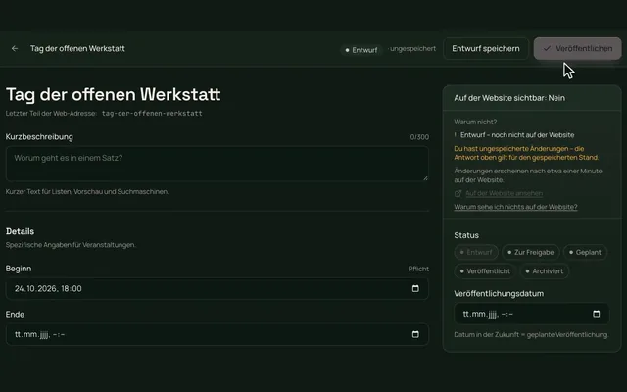The width and height of the screenshot is (627, 392).
Task: Click the header breadcrumb Tag der offenen Werkstatt
Action: pyautogui.click(x=77, y=48)
